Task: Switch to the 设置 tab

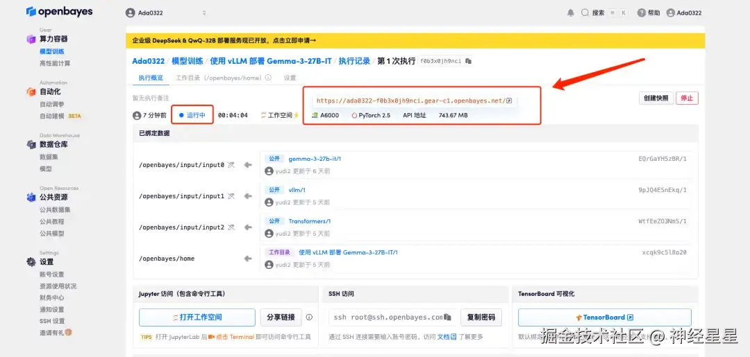Action: pos(290,78)
